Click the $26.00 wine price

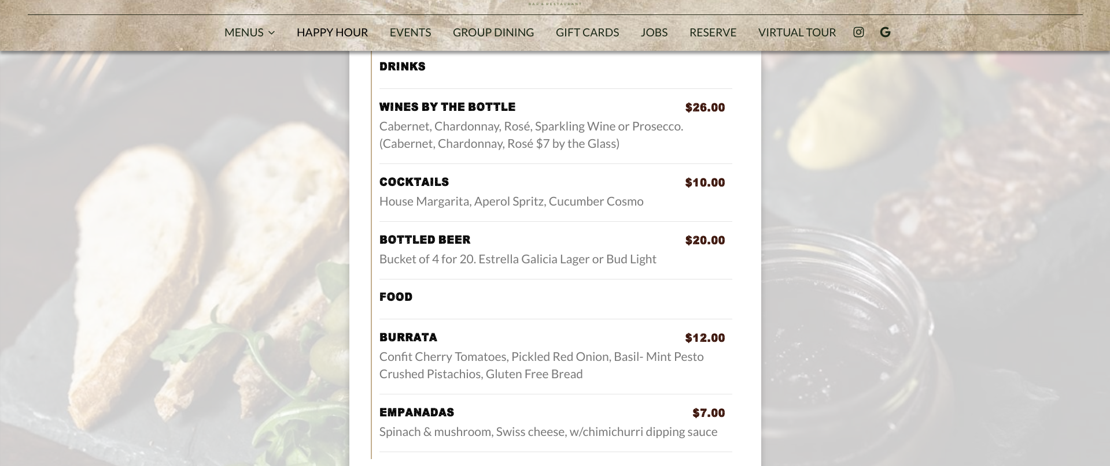tap(705, 107)
